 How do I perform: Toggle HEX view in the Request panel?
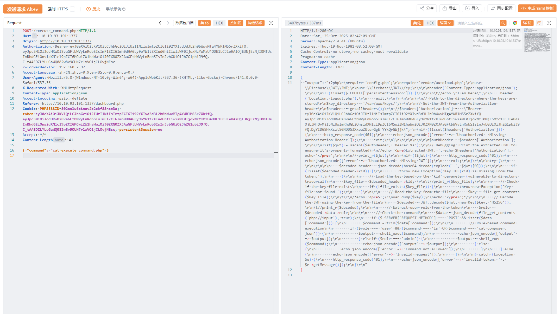tap(219, 23)
